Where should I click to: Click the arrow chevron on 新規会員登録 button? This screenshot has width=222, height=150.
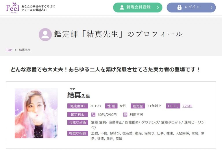pyautogui.click(x=158, y=7)
